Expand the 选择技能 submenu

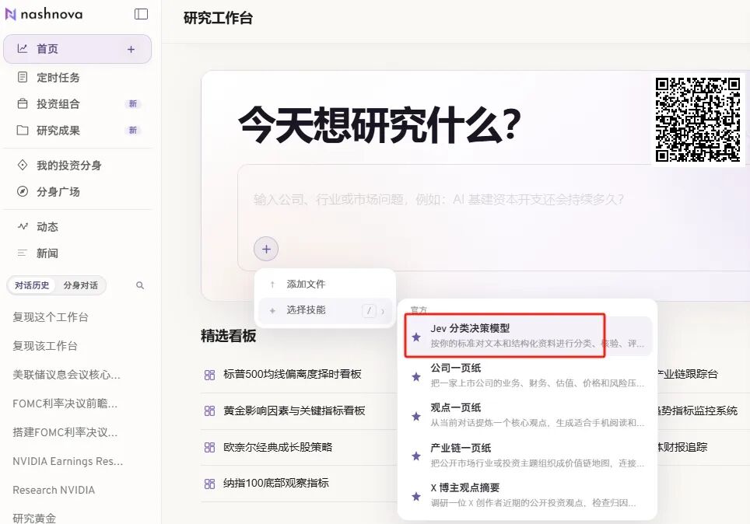pos(325,310)
